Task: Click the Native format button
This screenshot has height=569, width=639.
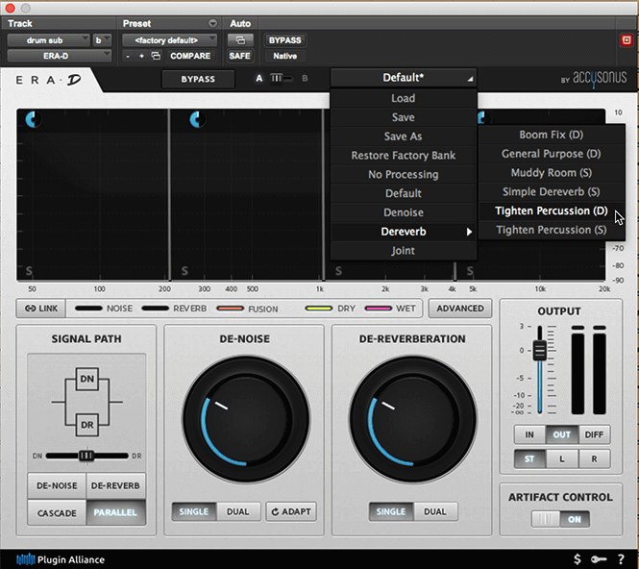Action: click(x=284, y=56)
